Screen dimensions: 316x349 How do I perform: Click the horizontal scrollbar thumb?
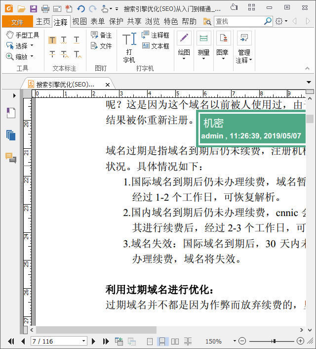pos(96,330)
